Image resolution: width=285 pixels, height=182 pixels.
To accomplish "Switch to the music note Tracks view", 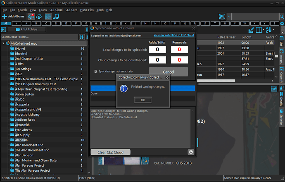I will click(x=56, y=17).
